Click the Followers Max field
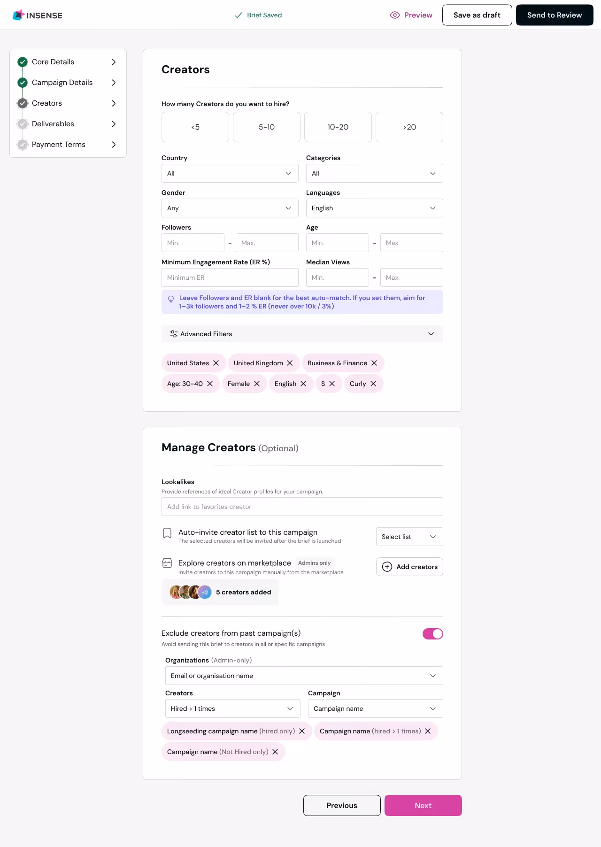The height and width of the screenshot is (847, 601). click(x=267, y=243)
